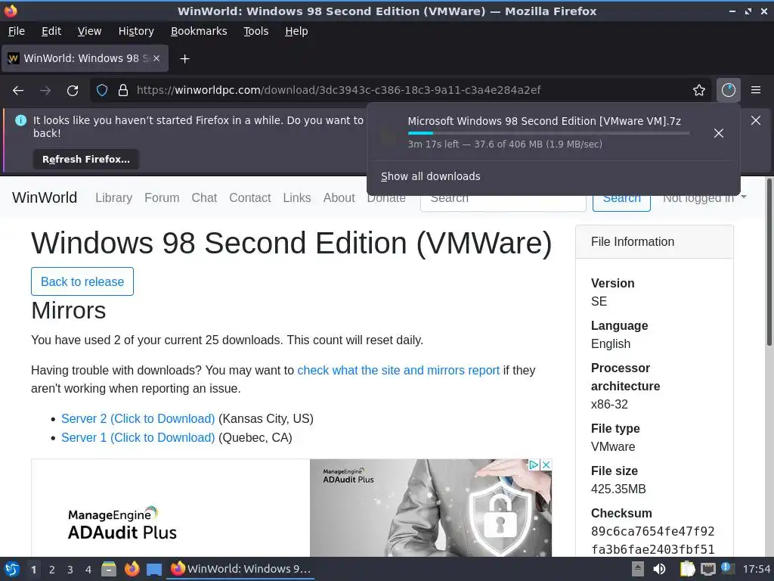Image resolution: width=774 pixels, height=581 pixels.
Task: Click the WinWorld brand logo link
Action: (x=45, y=197)
